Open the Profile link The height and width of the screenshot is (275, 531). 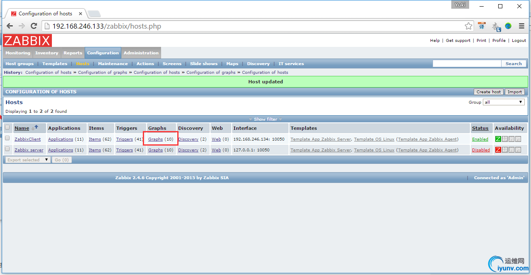(499, 41)
